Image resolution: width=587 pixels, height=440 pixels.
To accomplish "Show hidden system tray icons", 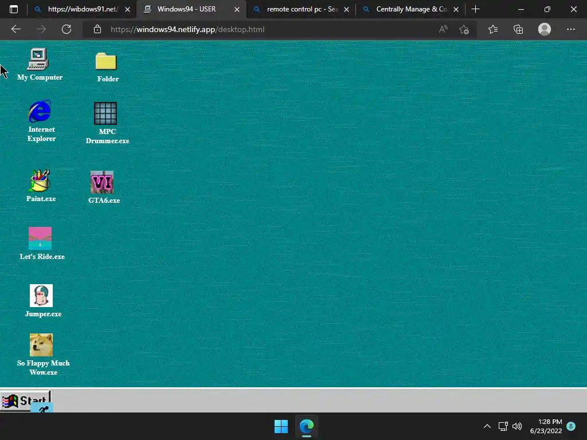I will click(487, 426).
